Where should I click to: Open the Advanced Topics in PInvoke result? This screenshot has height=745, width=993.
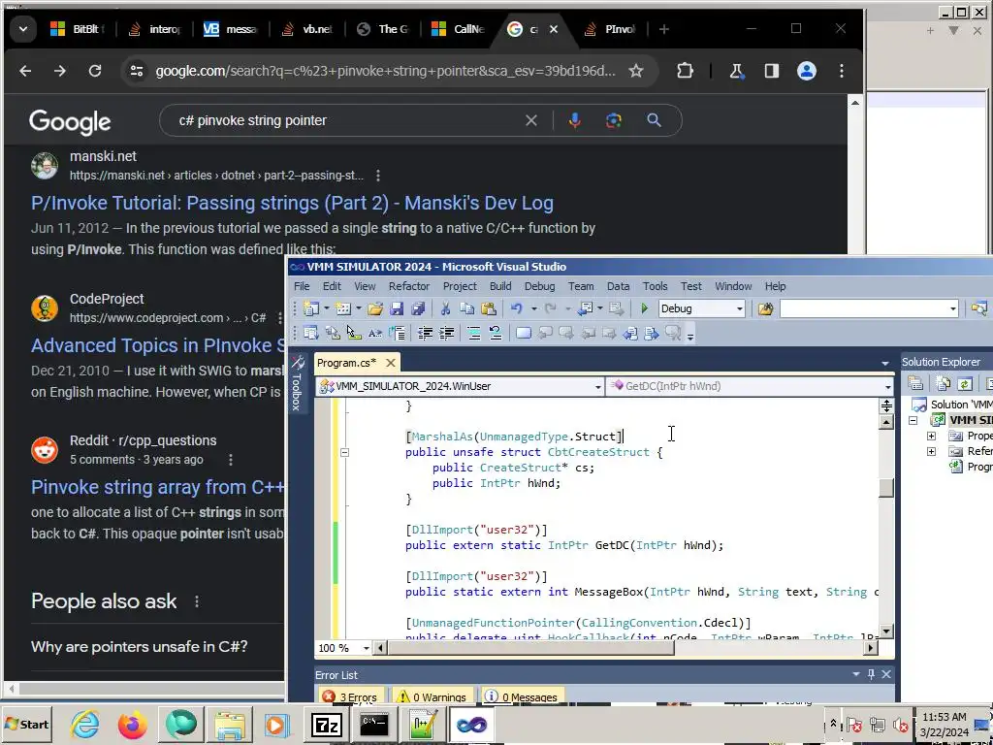click(x=158, y=345)
